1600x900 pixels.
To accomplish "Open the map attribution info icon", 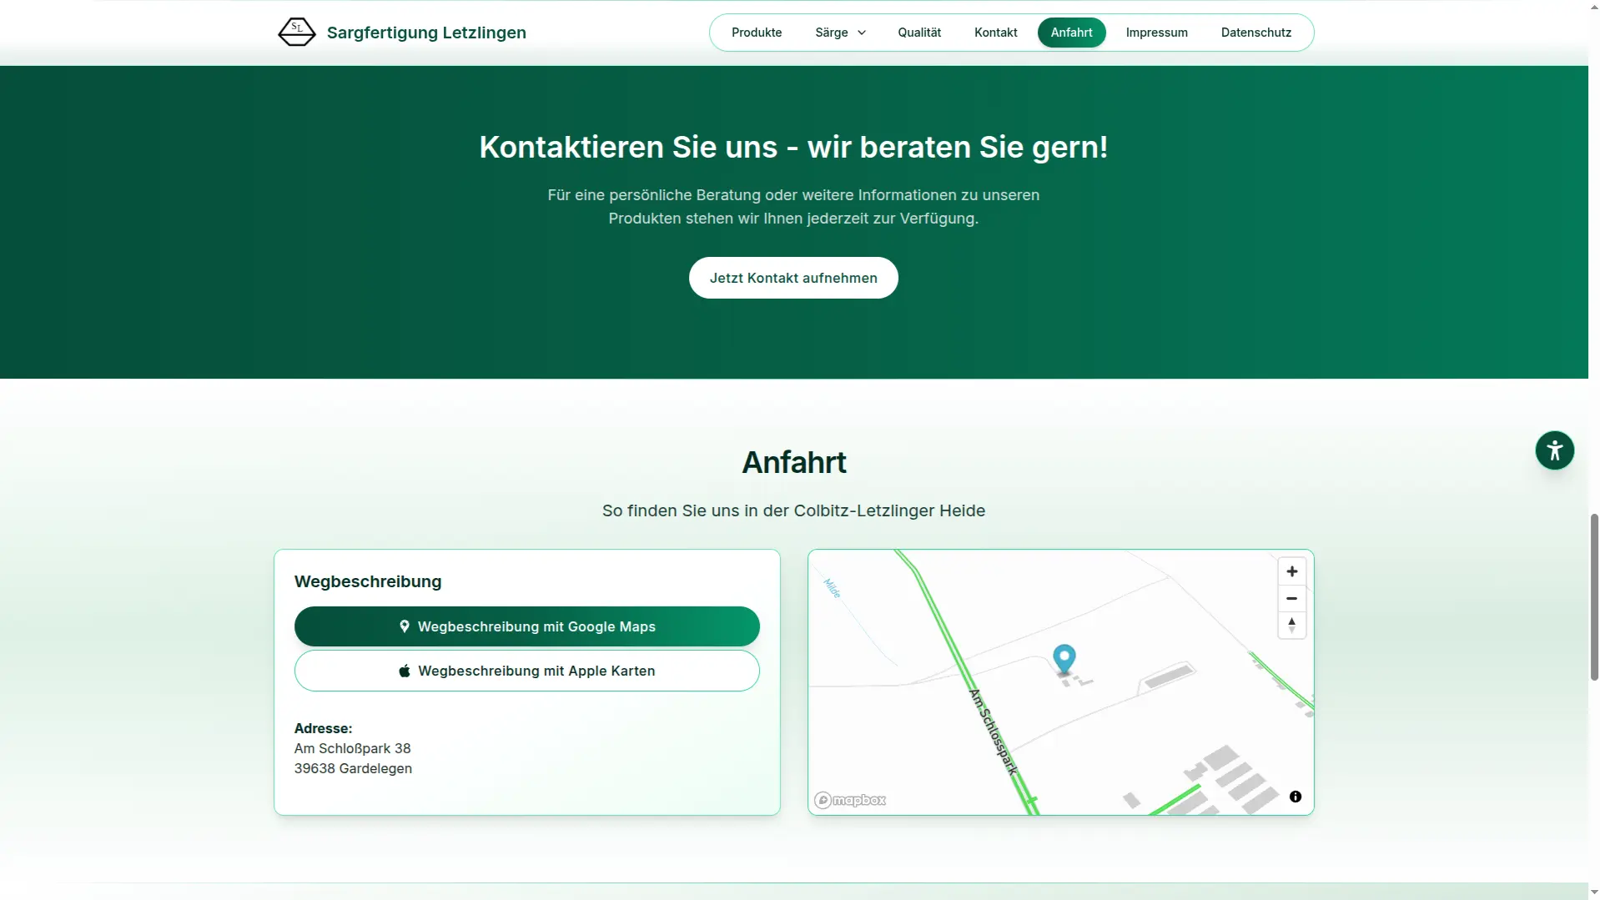I will [x=1295, y=797].
